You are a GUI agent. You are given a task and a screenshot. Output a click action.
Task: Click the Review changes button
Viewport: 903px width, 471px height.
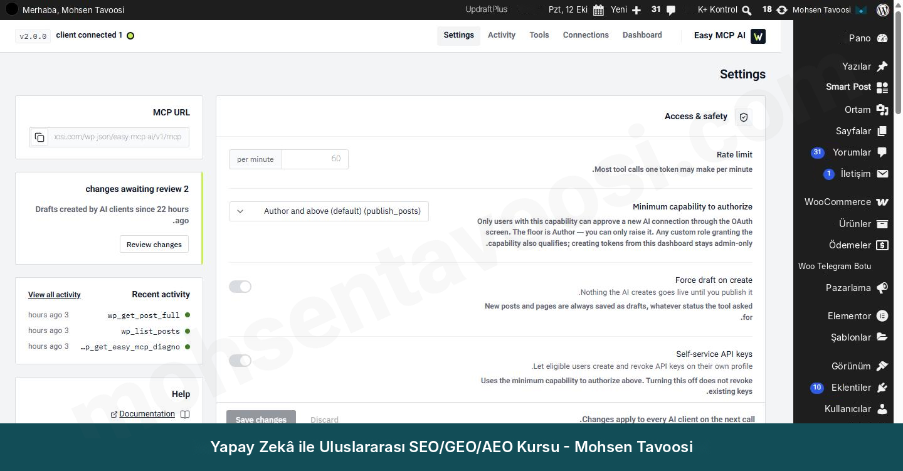pos(154,245)
